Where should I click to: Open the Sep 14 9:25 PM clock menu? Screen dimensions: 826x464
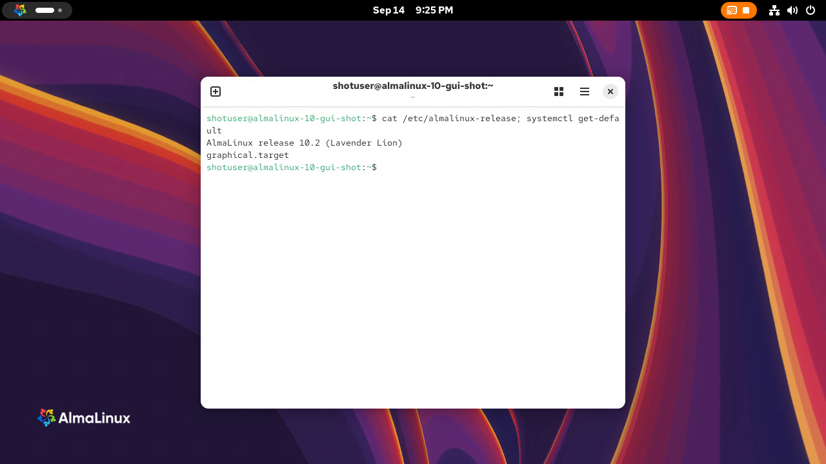(x=413, y=10)
